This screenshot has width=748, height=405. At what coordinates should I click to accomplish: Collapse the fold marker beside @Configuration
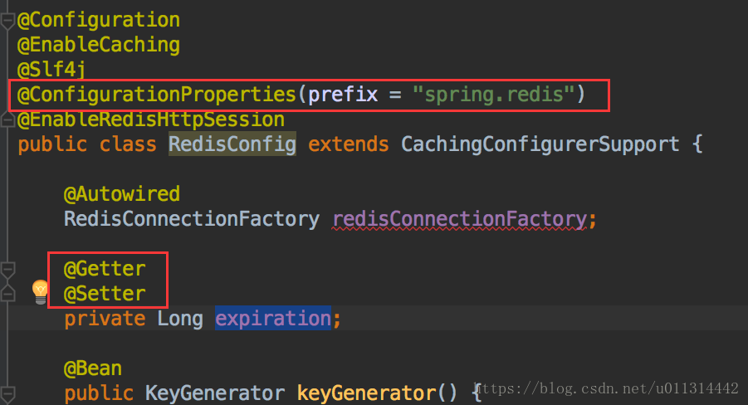click(x=7, y=22)
